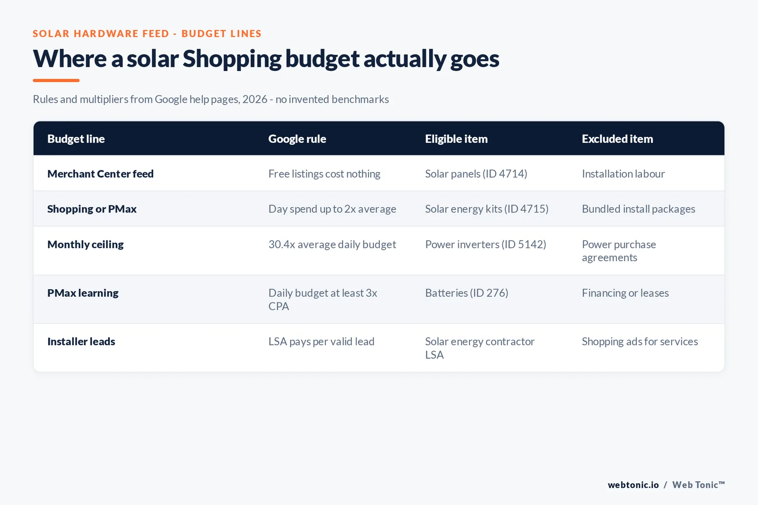This screenshot has height=505, width=758.
Task: Click the 'Excluded item' column header
Action: coord(617,139)
